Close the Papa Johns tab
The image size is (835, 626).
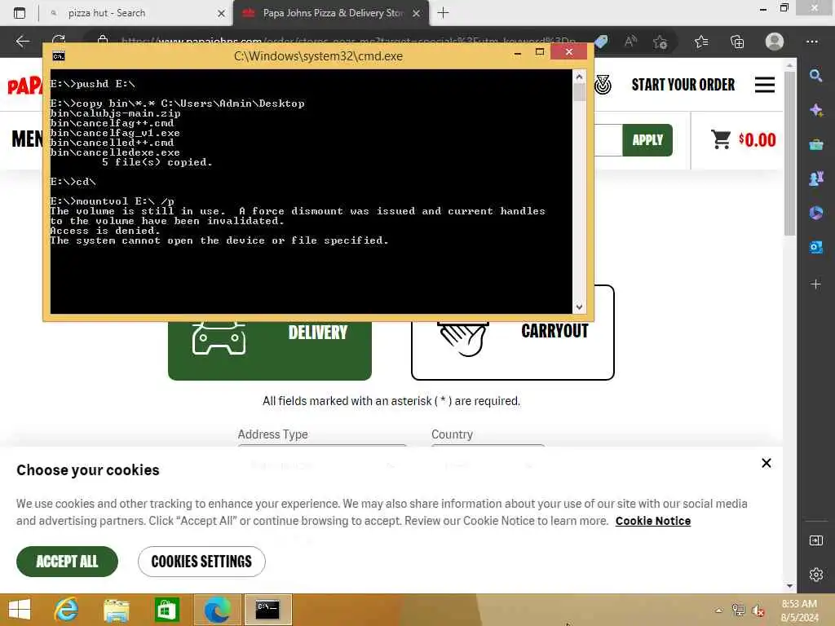[417, 13]
